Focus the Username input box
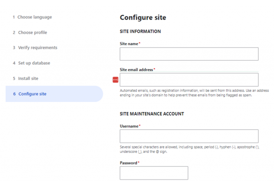Screen dimensions: 274x181 189,136
